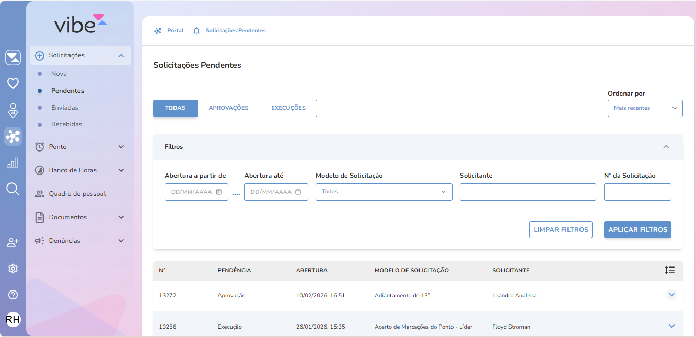Collapse the Filtros panel
This screenshot has height=337, width=696.
[666, 147]
